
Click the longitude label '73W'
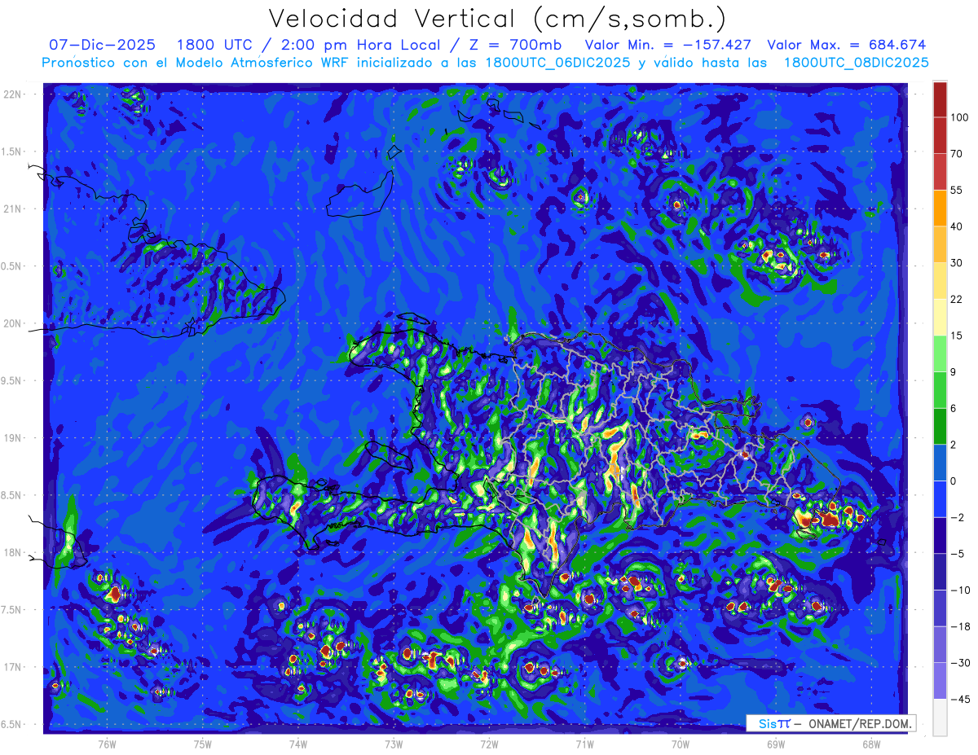pyautogui.click(x=394, y=744)
